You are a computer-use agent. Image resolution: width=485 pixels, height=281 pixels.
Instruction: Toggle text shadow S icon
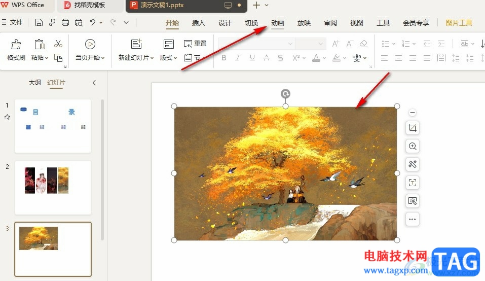[x=280, y=57]
